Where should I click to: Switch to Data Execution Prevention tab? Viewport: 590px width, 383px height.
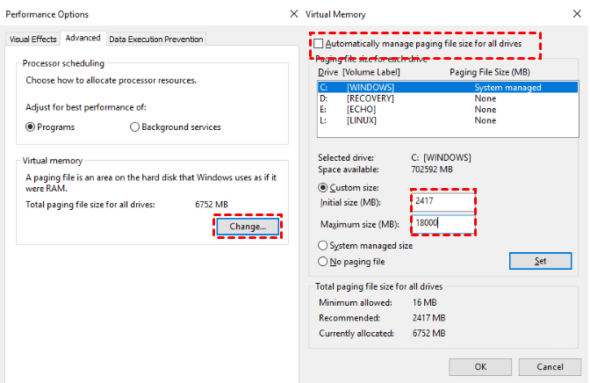[155, 39]
